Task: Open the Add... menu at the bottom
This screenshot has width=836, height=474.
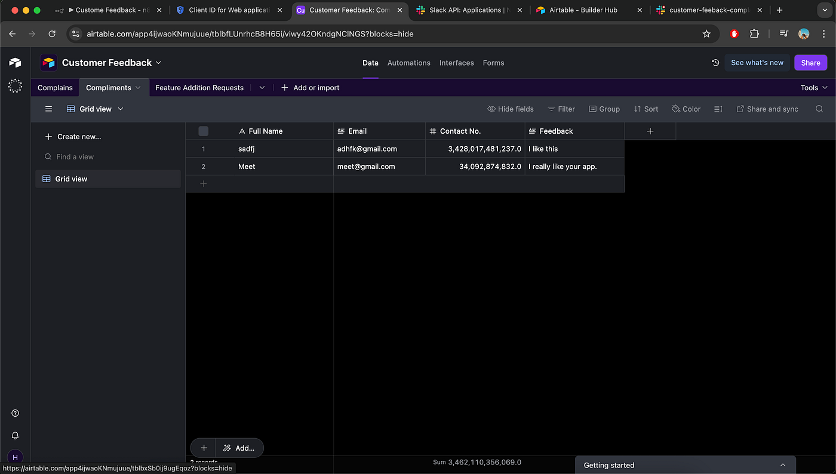Action: (239, 448)
